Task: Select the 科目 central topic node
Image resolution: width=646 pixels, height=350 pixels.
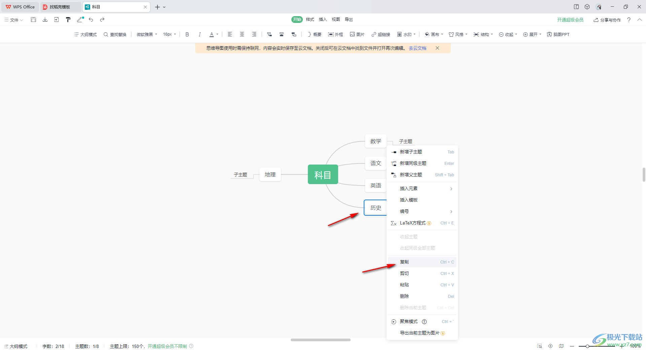Action: tap(323, 174)
